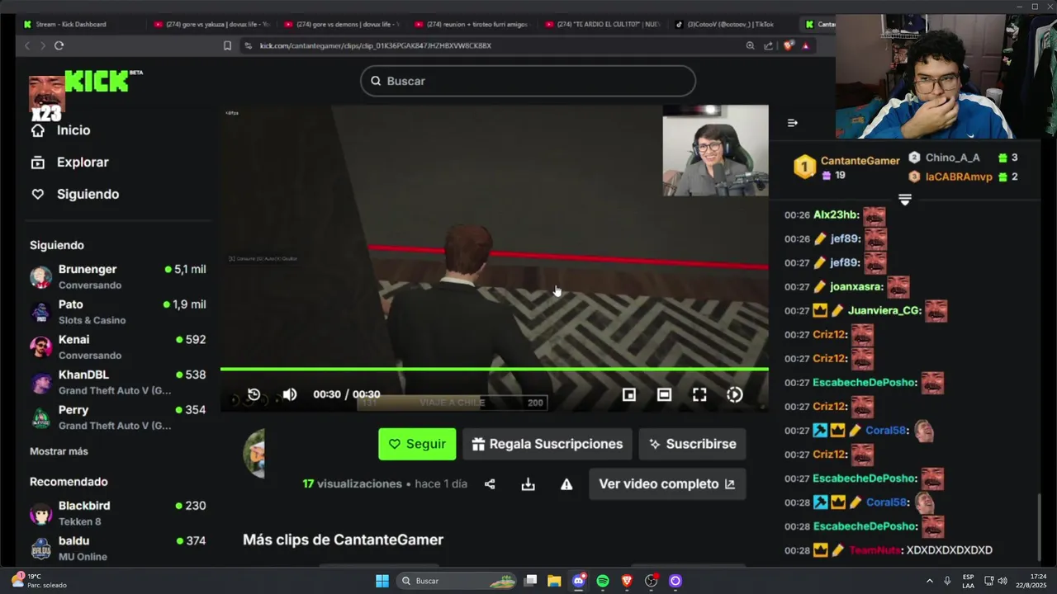This screenshot has height=594, width=1057.
Task: Open Siguiendo in the sidebar menu
Action: click(x=74, y=195)
